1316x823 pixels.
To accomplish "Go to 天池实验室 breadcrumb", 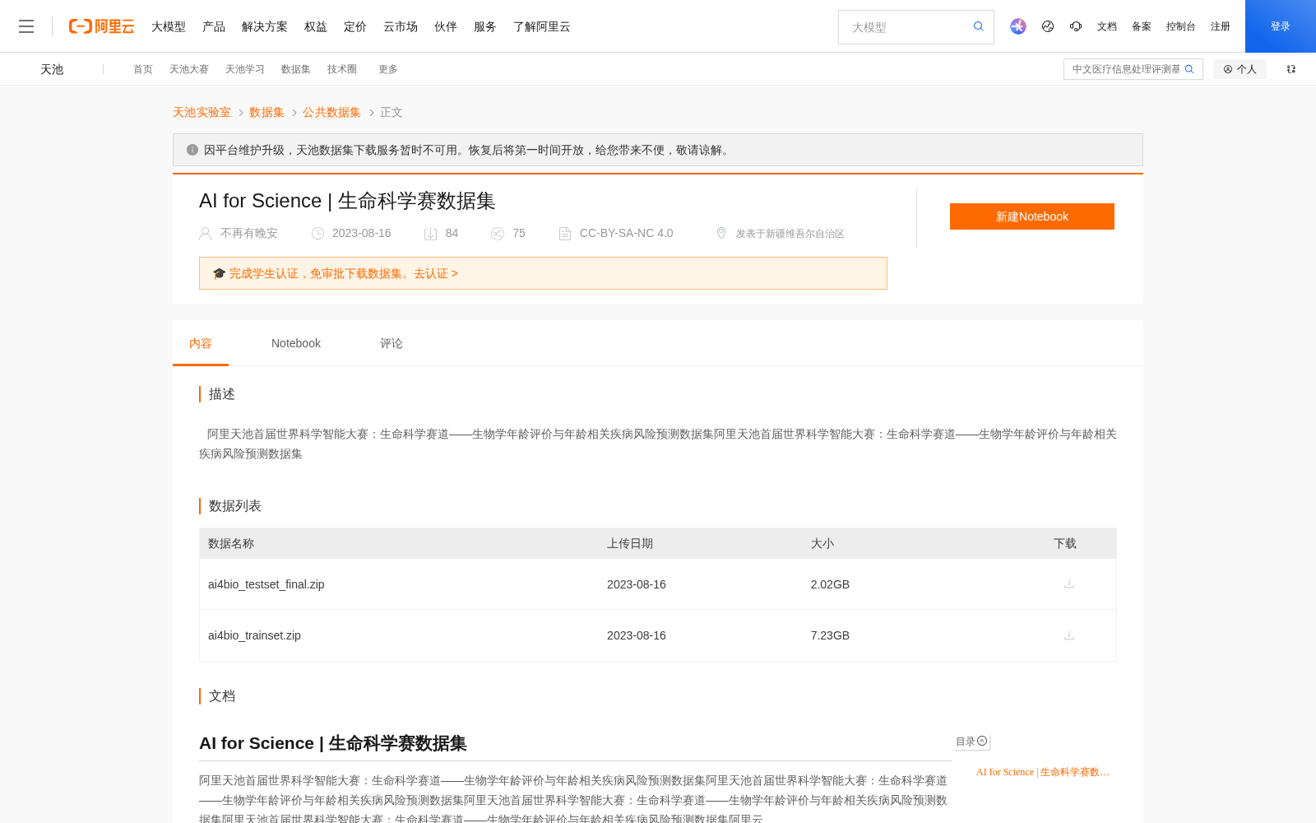I will pyautogui.click(x=202, y=112).
